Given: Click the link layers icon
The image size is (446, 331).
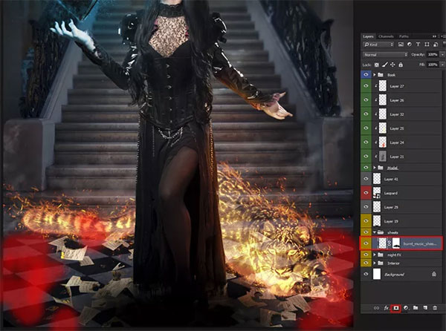Looking at the screenshot, I should click(376, 308).
